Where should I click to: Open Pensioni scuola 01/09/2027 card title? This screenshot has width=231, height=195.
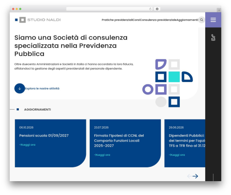coord(44,136)
